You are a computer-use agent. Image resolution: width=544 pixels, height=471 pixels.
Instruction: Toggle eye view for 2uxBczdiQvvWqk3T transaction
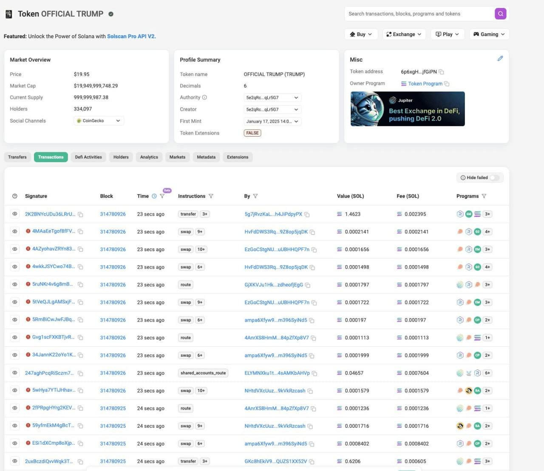click(x=15, y=461)
